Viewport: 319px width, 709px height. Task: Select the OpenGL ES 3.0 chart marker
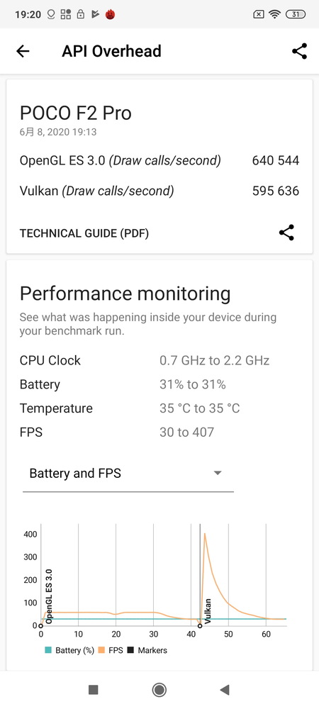point(49,596)
